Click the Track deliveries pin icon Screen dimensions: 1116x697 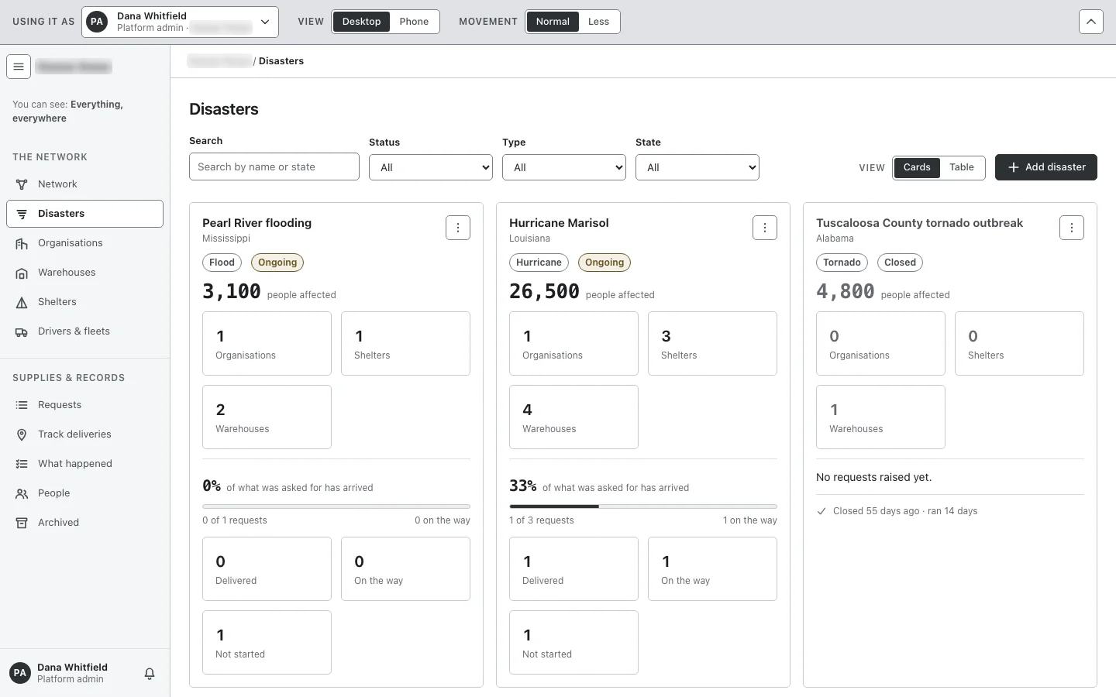22,434
